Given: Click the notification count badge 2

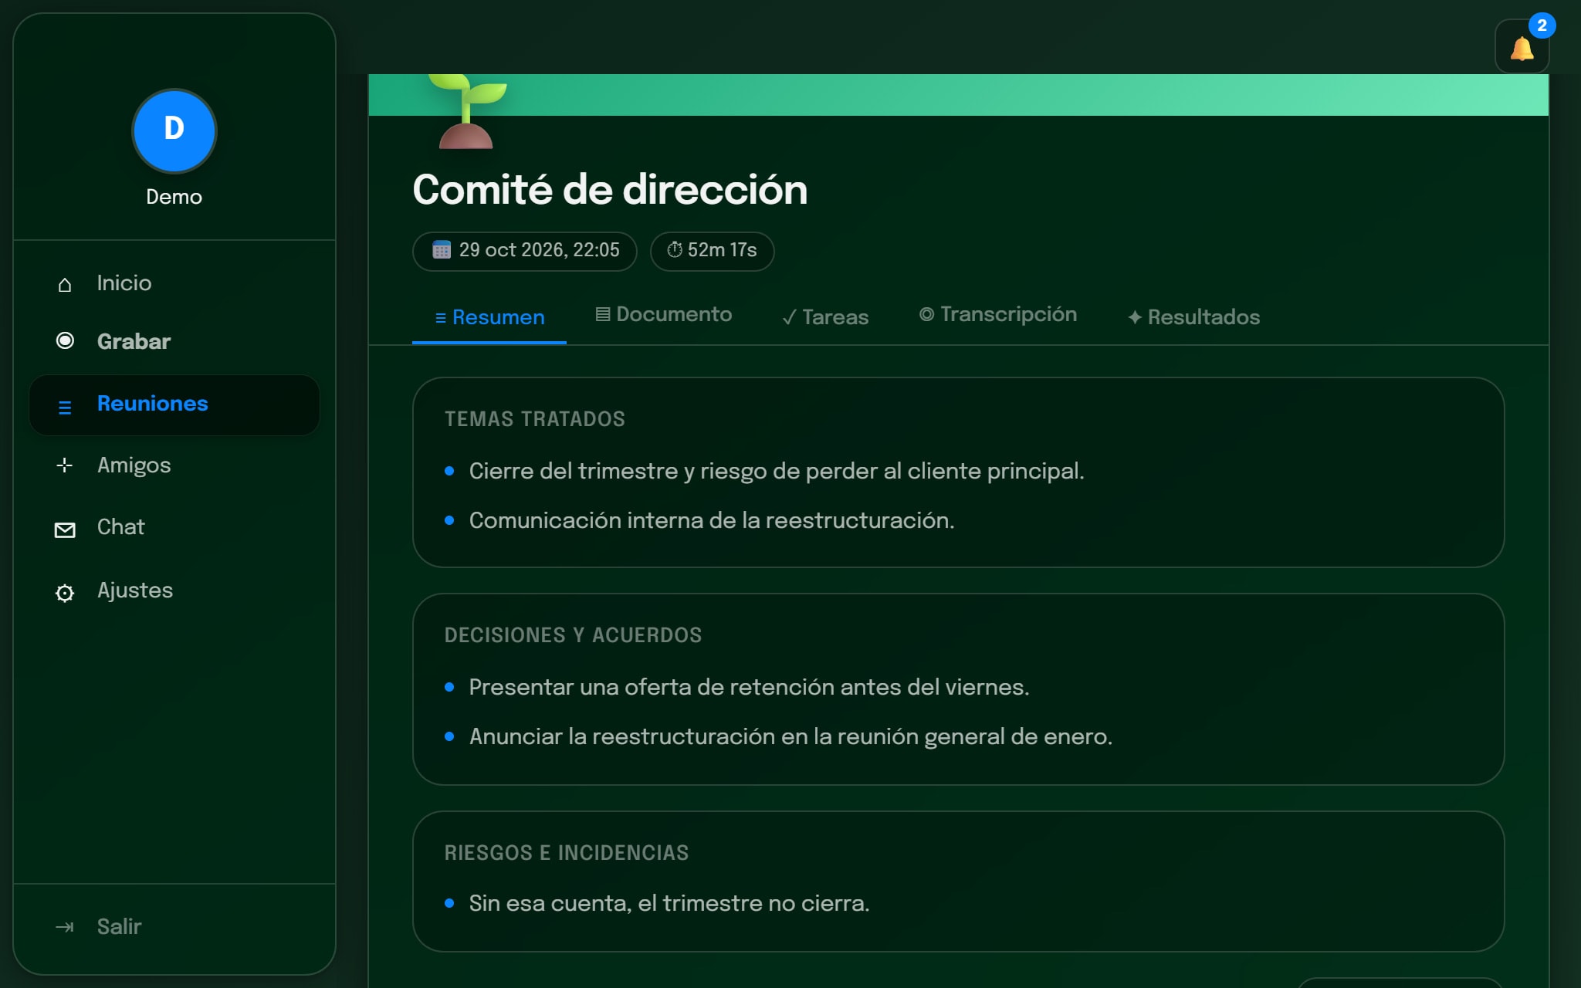Looking at the screenshot, I should pos(1542,25).
